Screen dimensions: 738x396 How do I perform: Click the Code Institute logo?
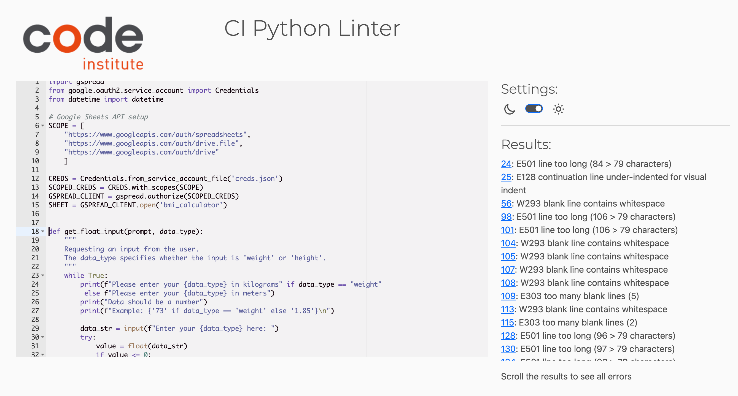click(x=83, y=43)
